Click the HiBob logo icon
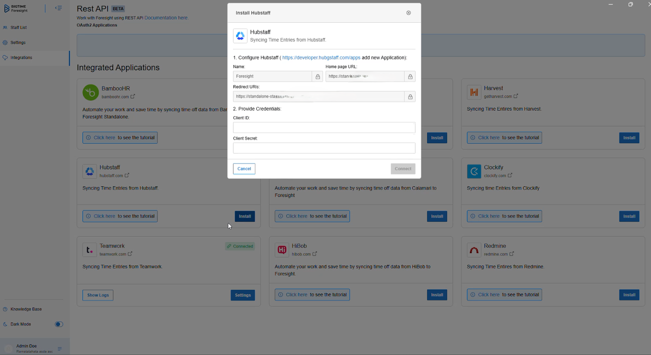Screen dimensions: 651x355 pyautogui.click(x=282, y=250)
